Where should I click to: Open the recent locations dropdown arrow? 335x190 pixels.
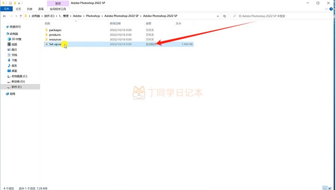click(16, 16)
